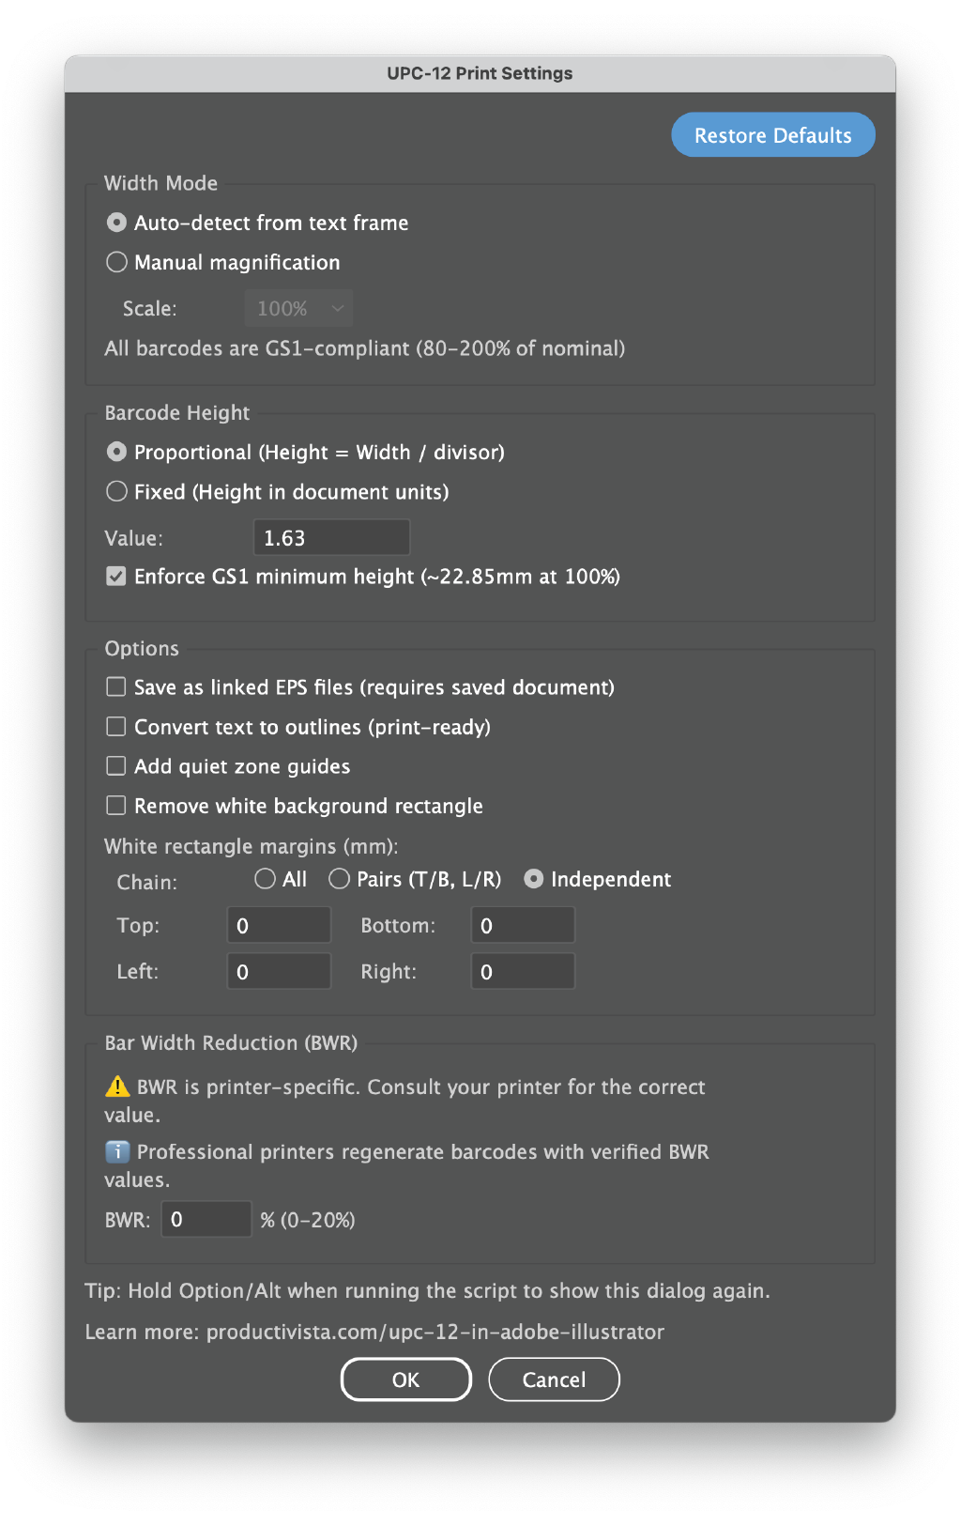Click the 'Options' group heading
The width and height of the screenshot is (961, 1526).
[x=142, y=648]
